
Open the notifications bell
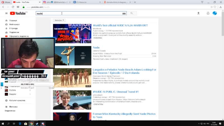pos(208,13)
